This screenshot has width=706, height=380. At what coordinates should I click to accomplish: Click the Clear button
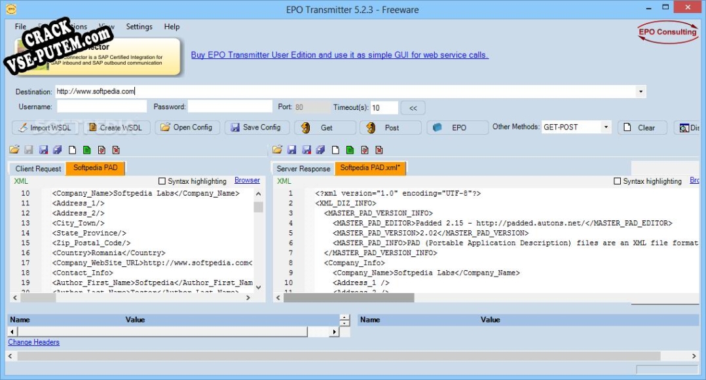click(642, 128)
